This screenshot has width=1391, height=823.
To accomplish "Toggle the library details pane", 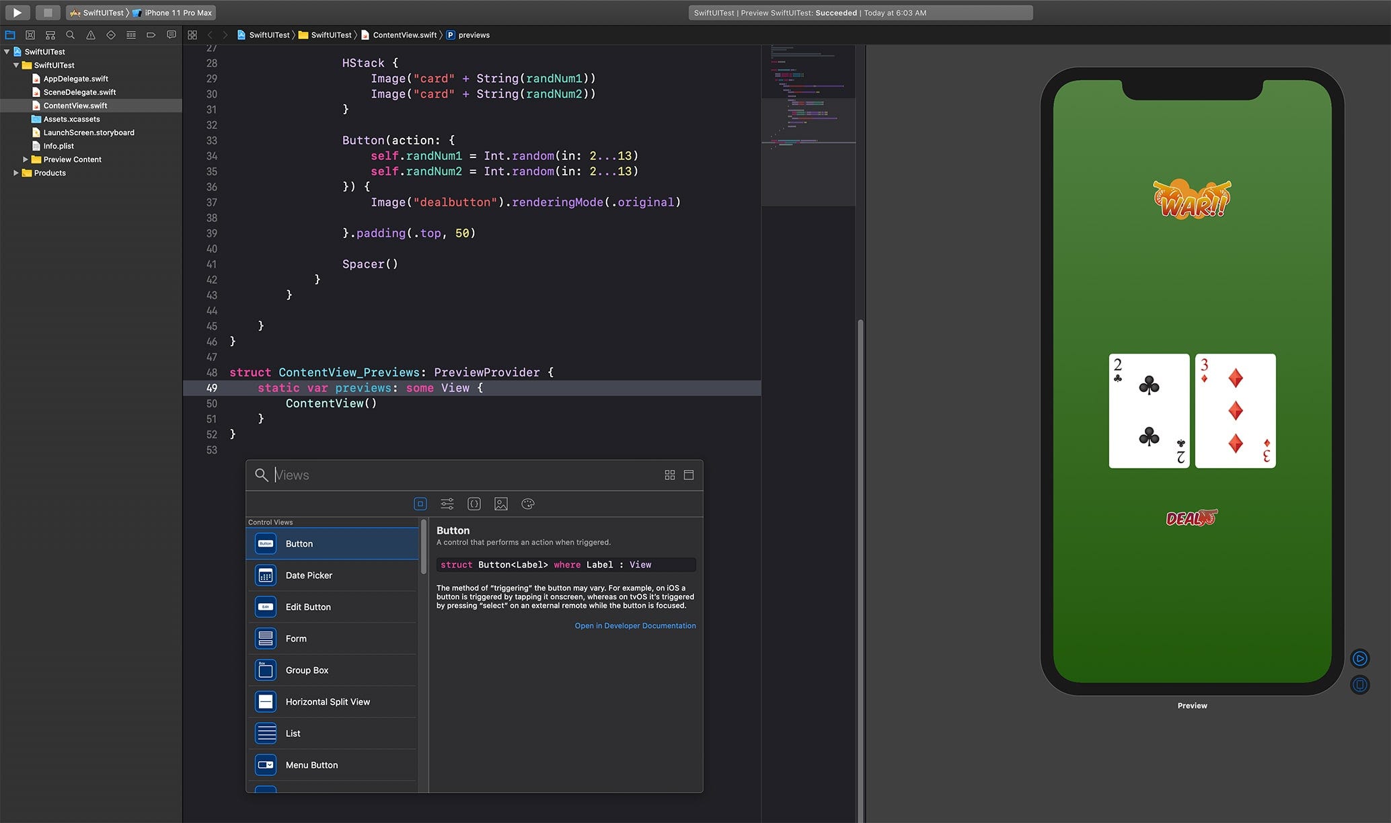I will tap(688, 475).
